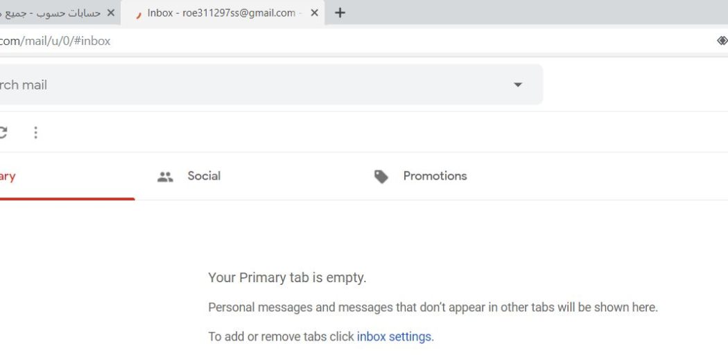Click the tag icon beside Promotions
The height and width of the screenshot is (364, 728).
click(x=381, y=176)
